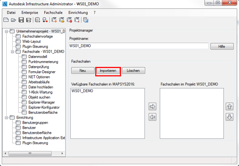Click the Autodesk logo in the title bar
239x166 pixels.
coord(5,4)
